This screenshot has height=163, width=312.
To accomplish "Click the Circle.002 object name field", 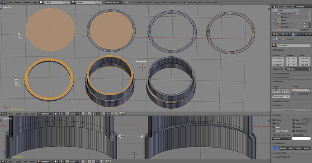I will [x=294, y=45].
